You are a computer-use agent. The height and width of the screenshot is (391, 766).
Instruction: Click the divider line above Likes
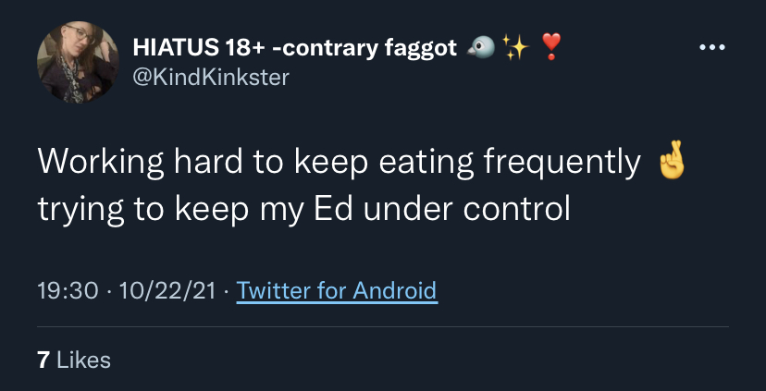point(382,326)
